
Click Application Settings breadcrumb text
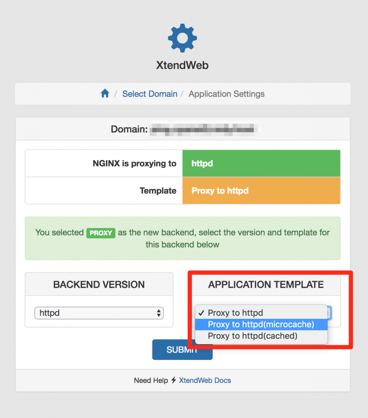pyautogui.click(x=226, y=94)
